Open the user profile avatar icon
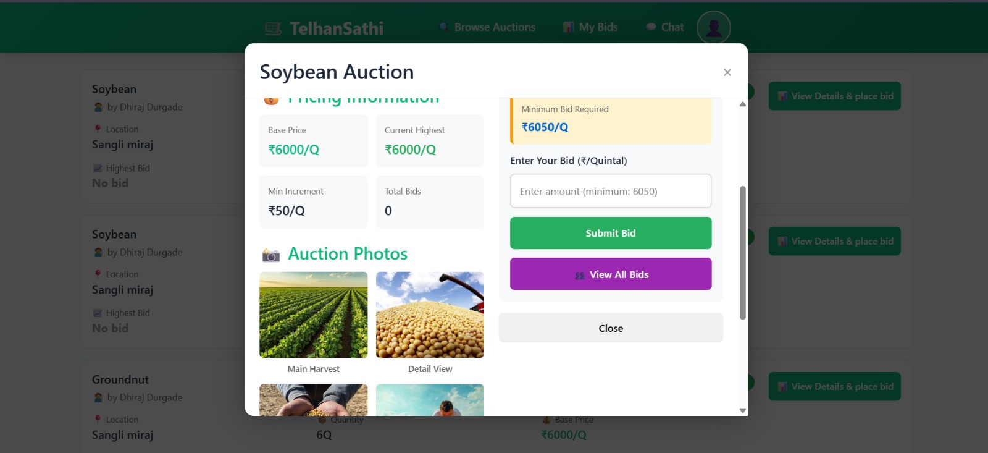The width and height of the screenshot is (988, 453). pos(714,27)
